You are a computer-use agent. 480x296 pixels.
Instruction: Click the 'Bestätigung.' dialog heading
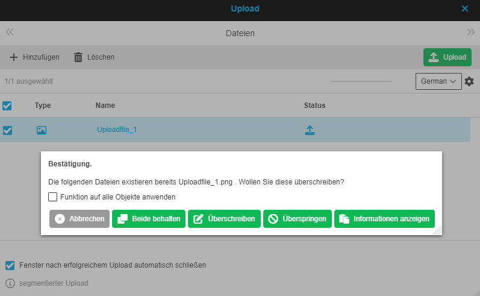[x=70, y=164]
